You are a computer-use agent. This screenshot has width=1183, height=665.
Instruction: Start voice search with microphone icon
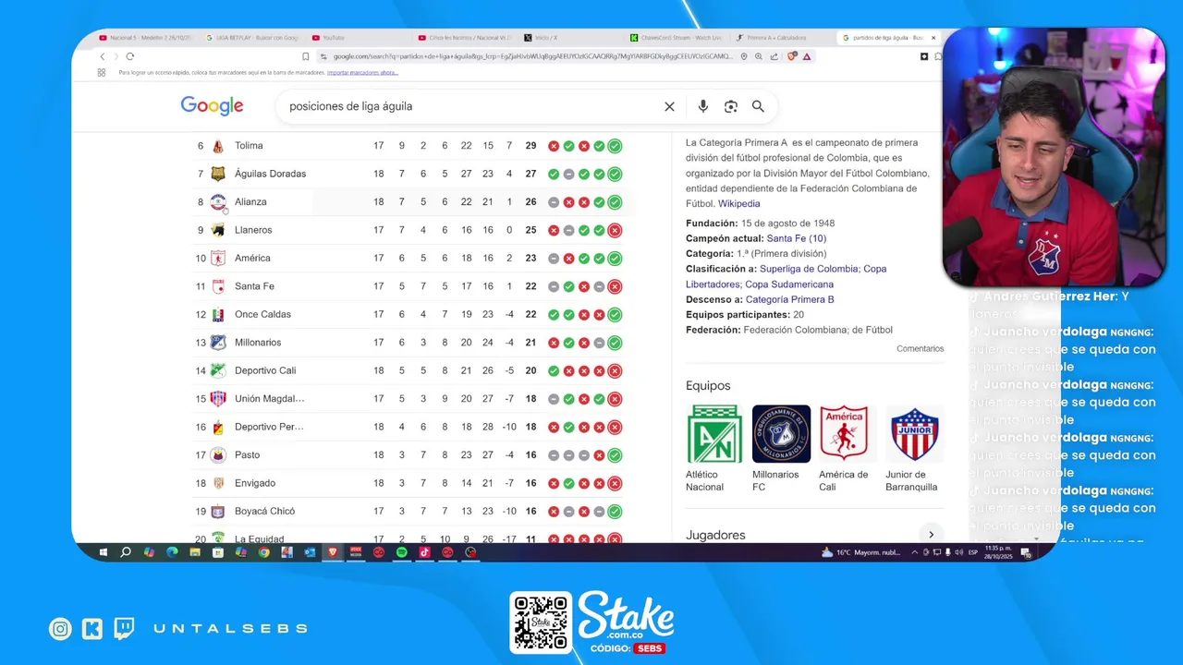(703, 106)
